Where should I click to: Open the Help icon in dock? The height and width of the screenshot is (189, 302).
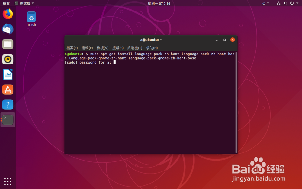tap(8, 105)
